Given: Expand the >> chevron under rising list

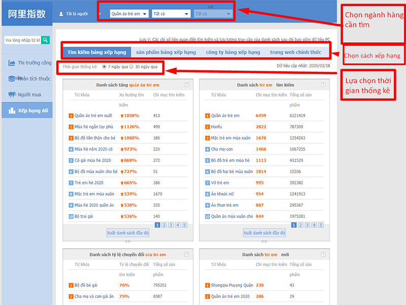Looking at the screenshot, I should 128,241.
